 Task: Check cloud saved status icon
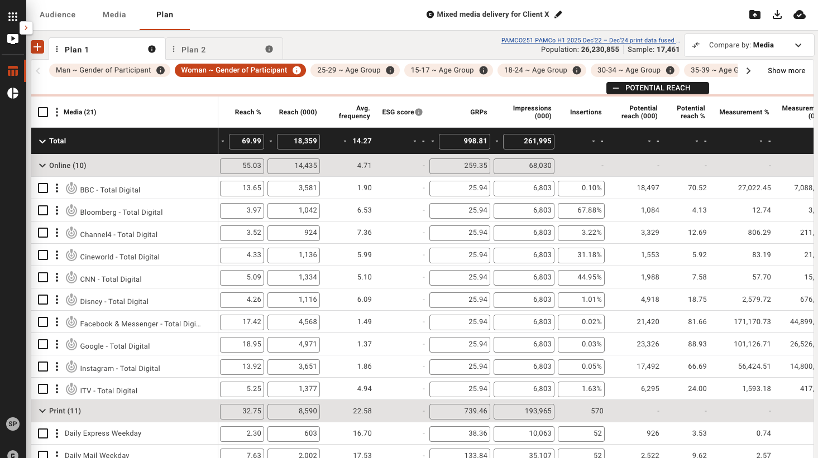point(800,15)
